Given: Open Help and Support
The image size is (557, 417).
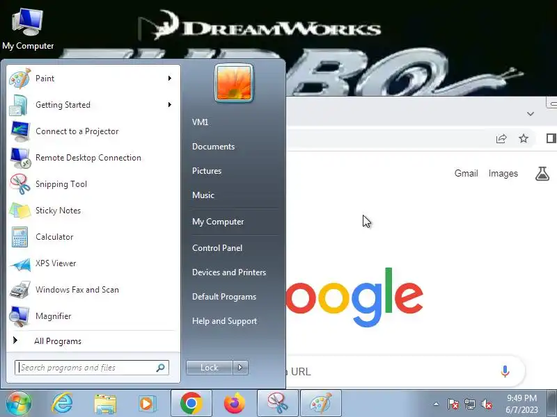Looking at the screenshot, I should pyautogui.click(x=224, y=321).
